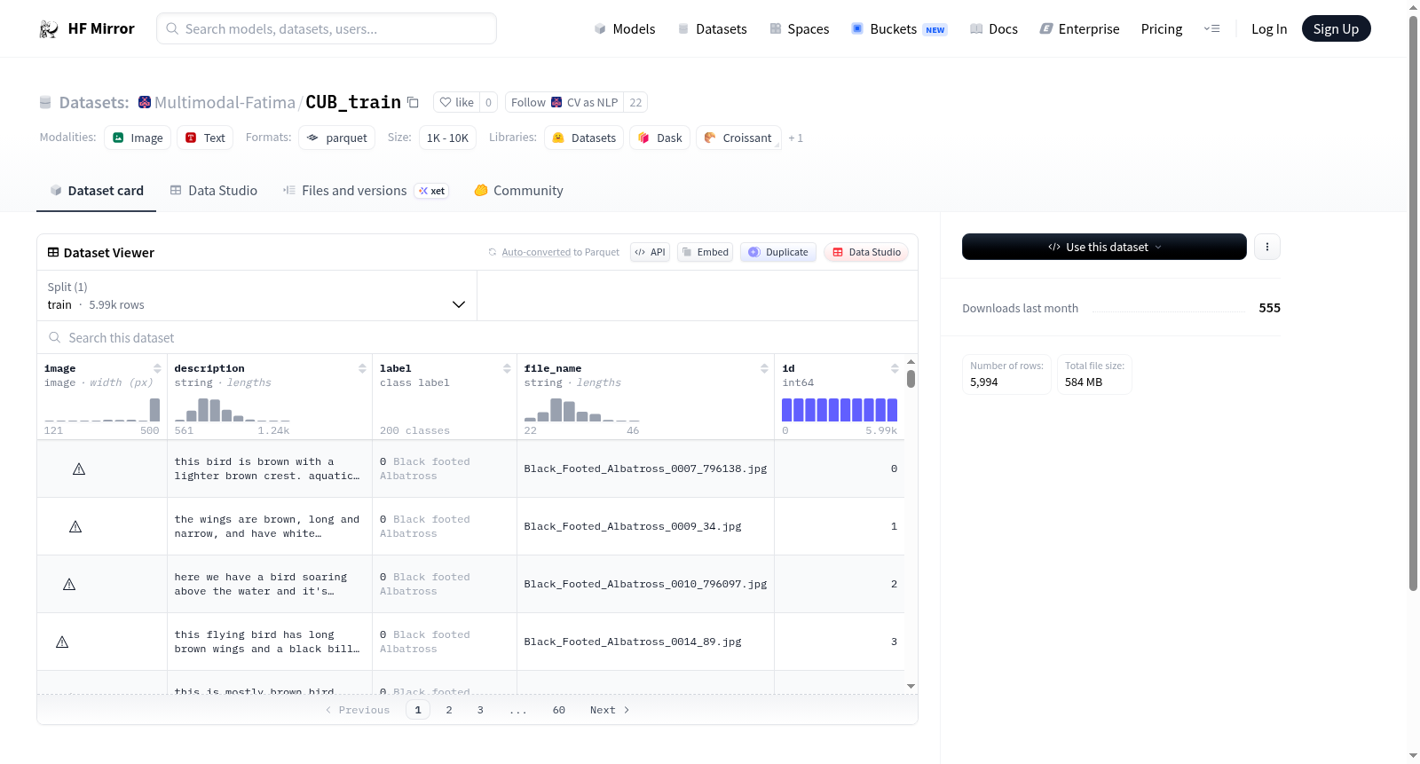This screenshot has height=764, width=1420.
Task: Click the warning icon in the row with id 2
Action: [69, 584]
